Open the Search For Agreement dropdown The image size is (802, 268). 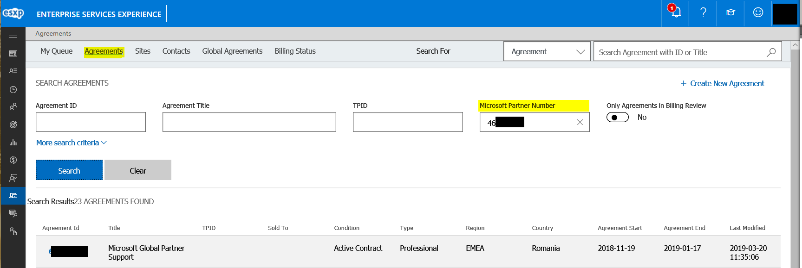click(547, 51)
